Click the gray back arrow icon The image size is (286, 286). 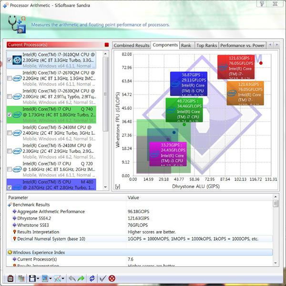[72, 278]
